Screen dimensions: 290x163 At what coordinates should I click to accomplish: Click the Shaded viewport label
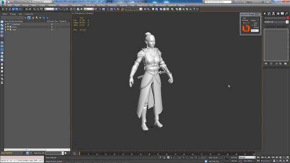tap(90, 13)
